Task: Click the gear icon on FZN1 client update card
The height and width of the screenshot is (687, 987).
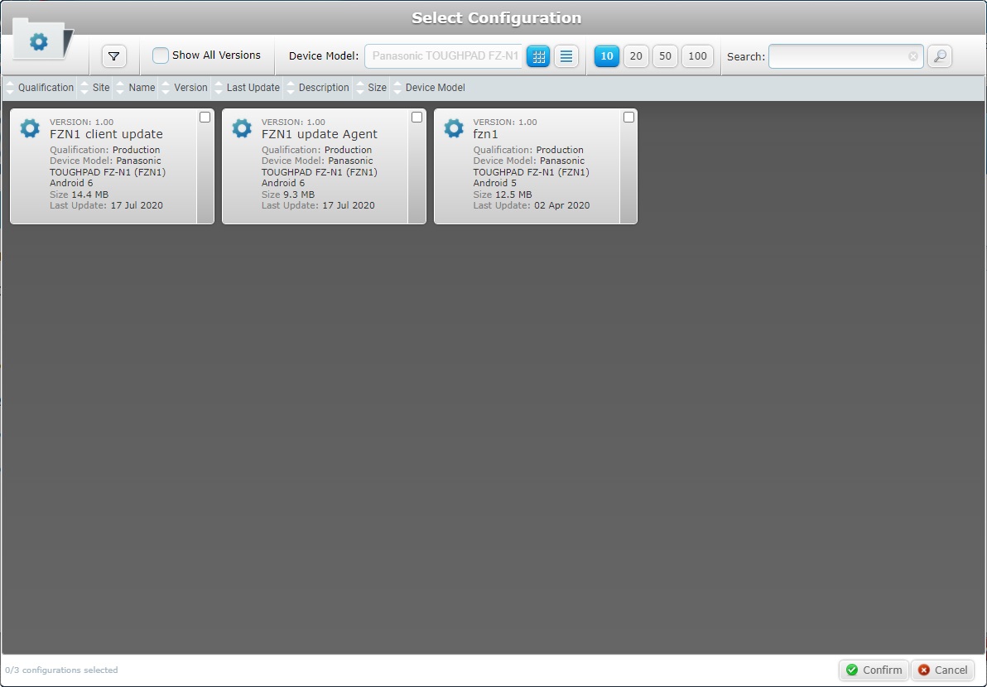Action: click(x=30, y=128)
